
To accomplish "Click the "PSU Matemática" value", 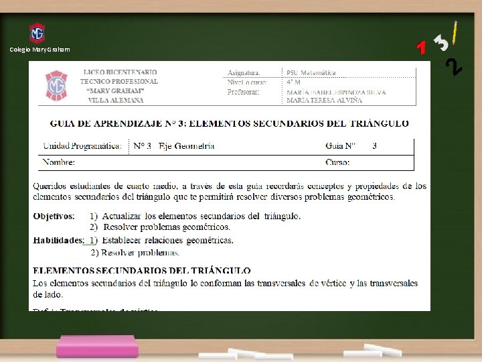I will tap(311, 72).
